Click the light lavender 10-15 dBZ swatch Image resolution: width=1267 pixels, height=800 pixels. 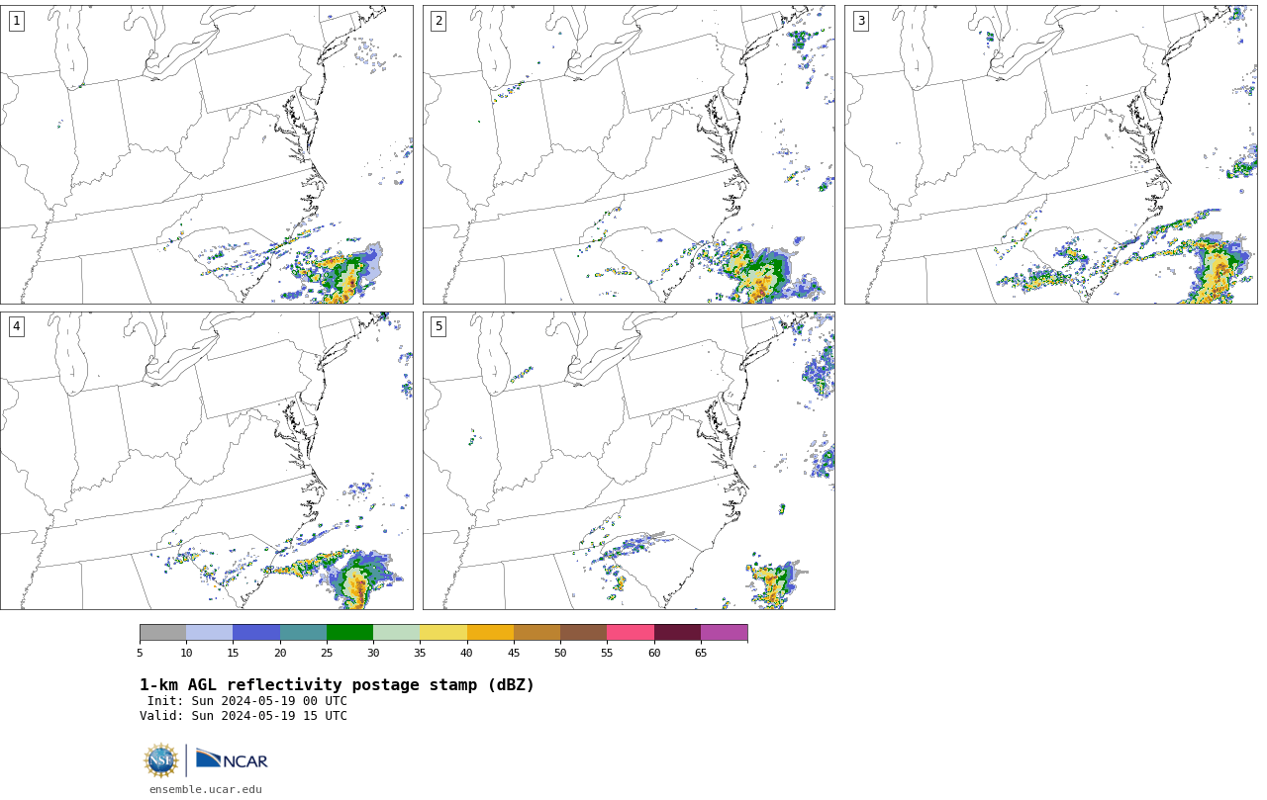click(209, 633)
